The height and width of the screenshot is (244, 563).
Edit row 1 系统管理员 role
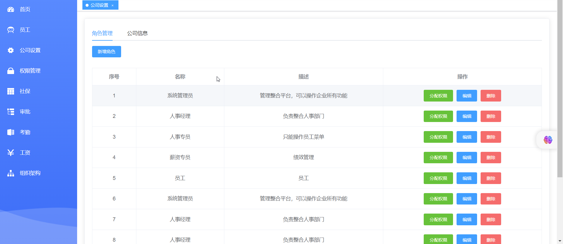pyautogui.click(x=467, y=96)
